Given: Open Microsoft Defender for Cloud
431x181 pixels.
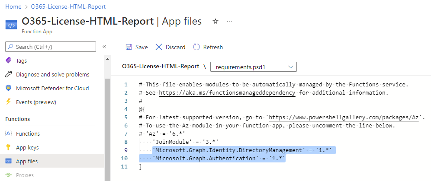Looking at the screenshot, I should (52, 88).
